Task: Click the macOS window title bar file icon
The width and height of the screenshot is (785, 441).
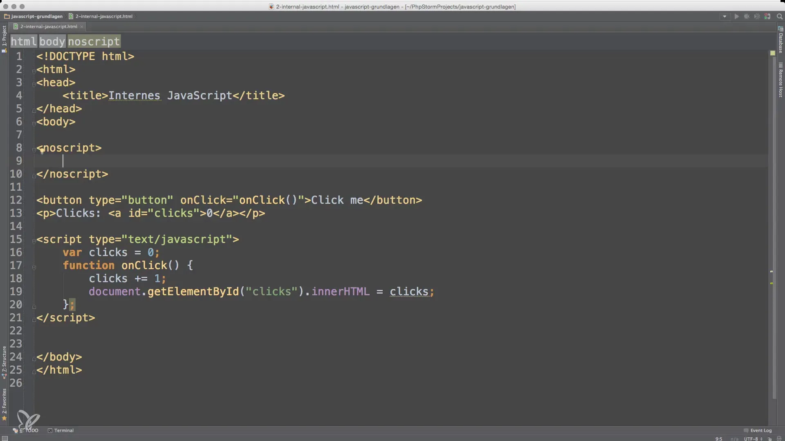Action: click(271, 7)
